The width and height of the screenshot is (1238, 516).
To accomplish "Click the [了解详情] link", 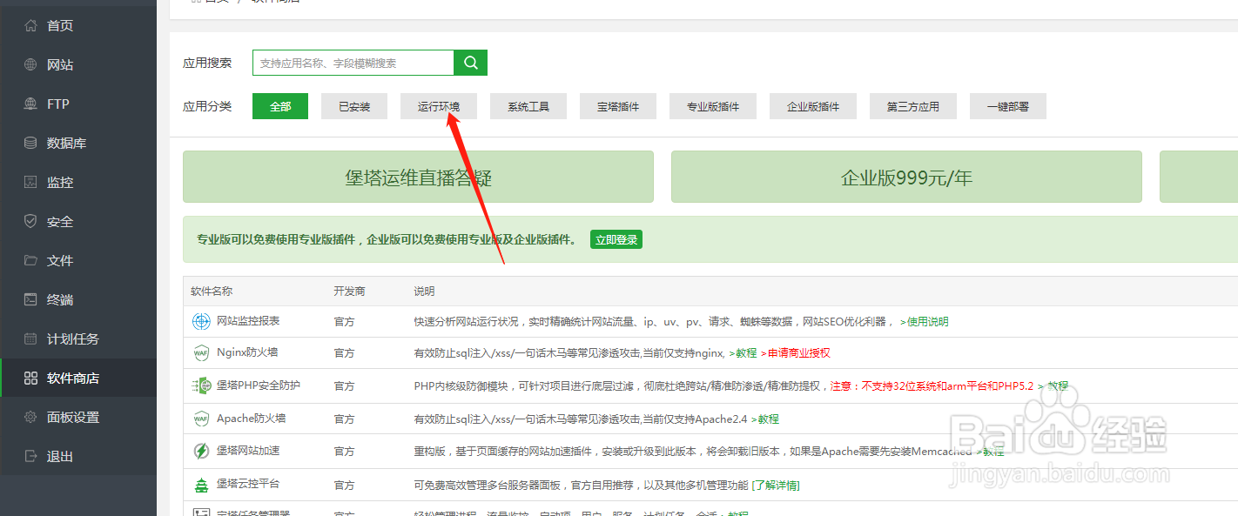I will pyautogui.click(x=776, y=485).
